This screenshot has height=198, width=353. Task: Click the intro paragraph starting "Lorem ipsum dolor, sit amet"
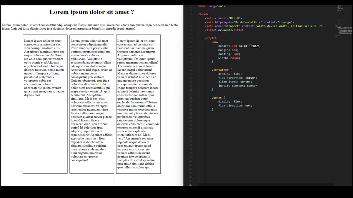pos(90,27)
